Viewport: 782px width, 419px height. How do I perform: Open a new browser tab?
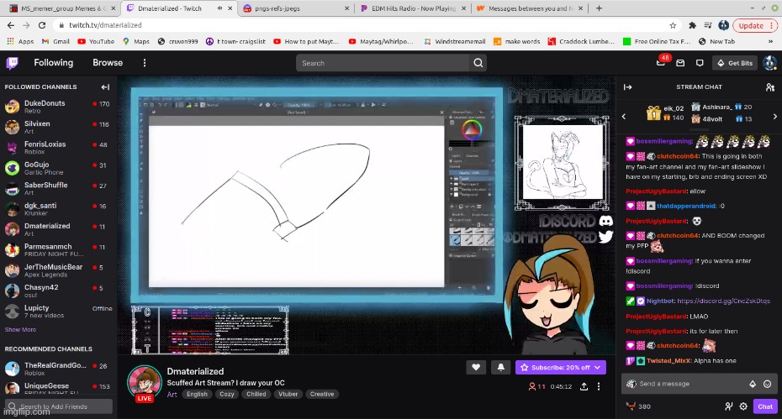coord(599,8)
